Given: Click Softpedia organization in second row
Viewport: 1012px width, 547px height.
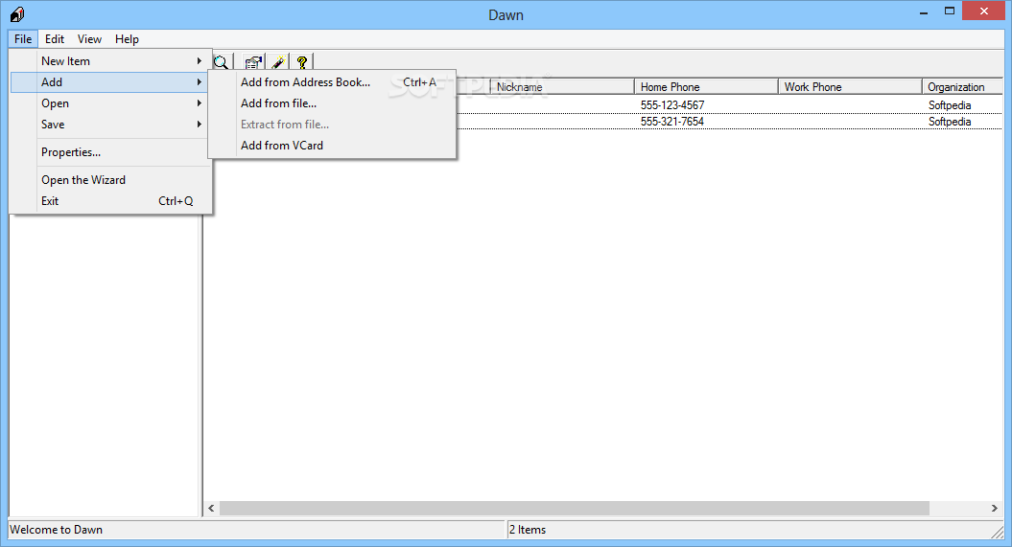Looking at the screenshot, I should [x=950, y=122].
